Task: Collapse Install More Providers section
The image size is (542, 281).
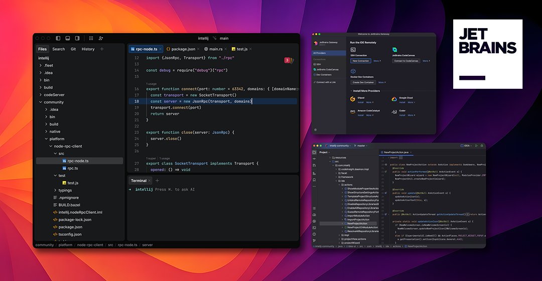Action: 351,91
